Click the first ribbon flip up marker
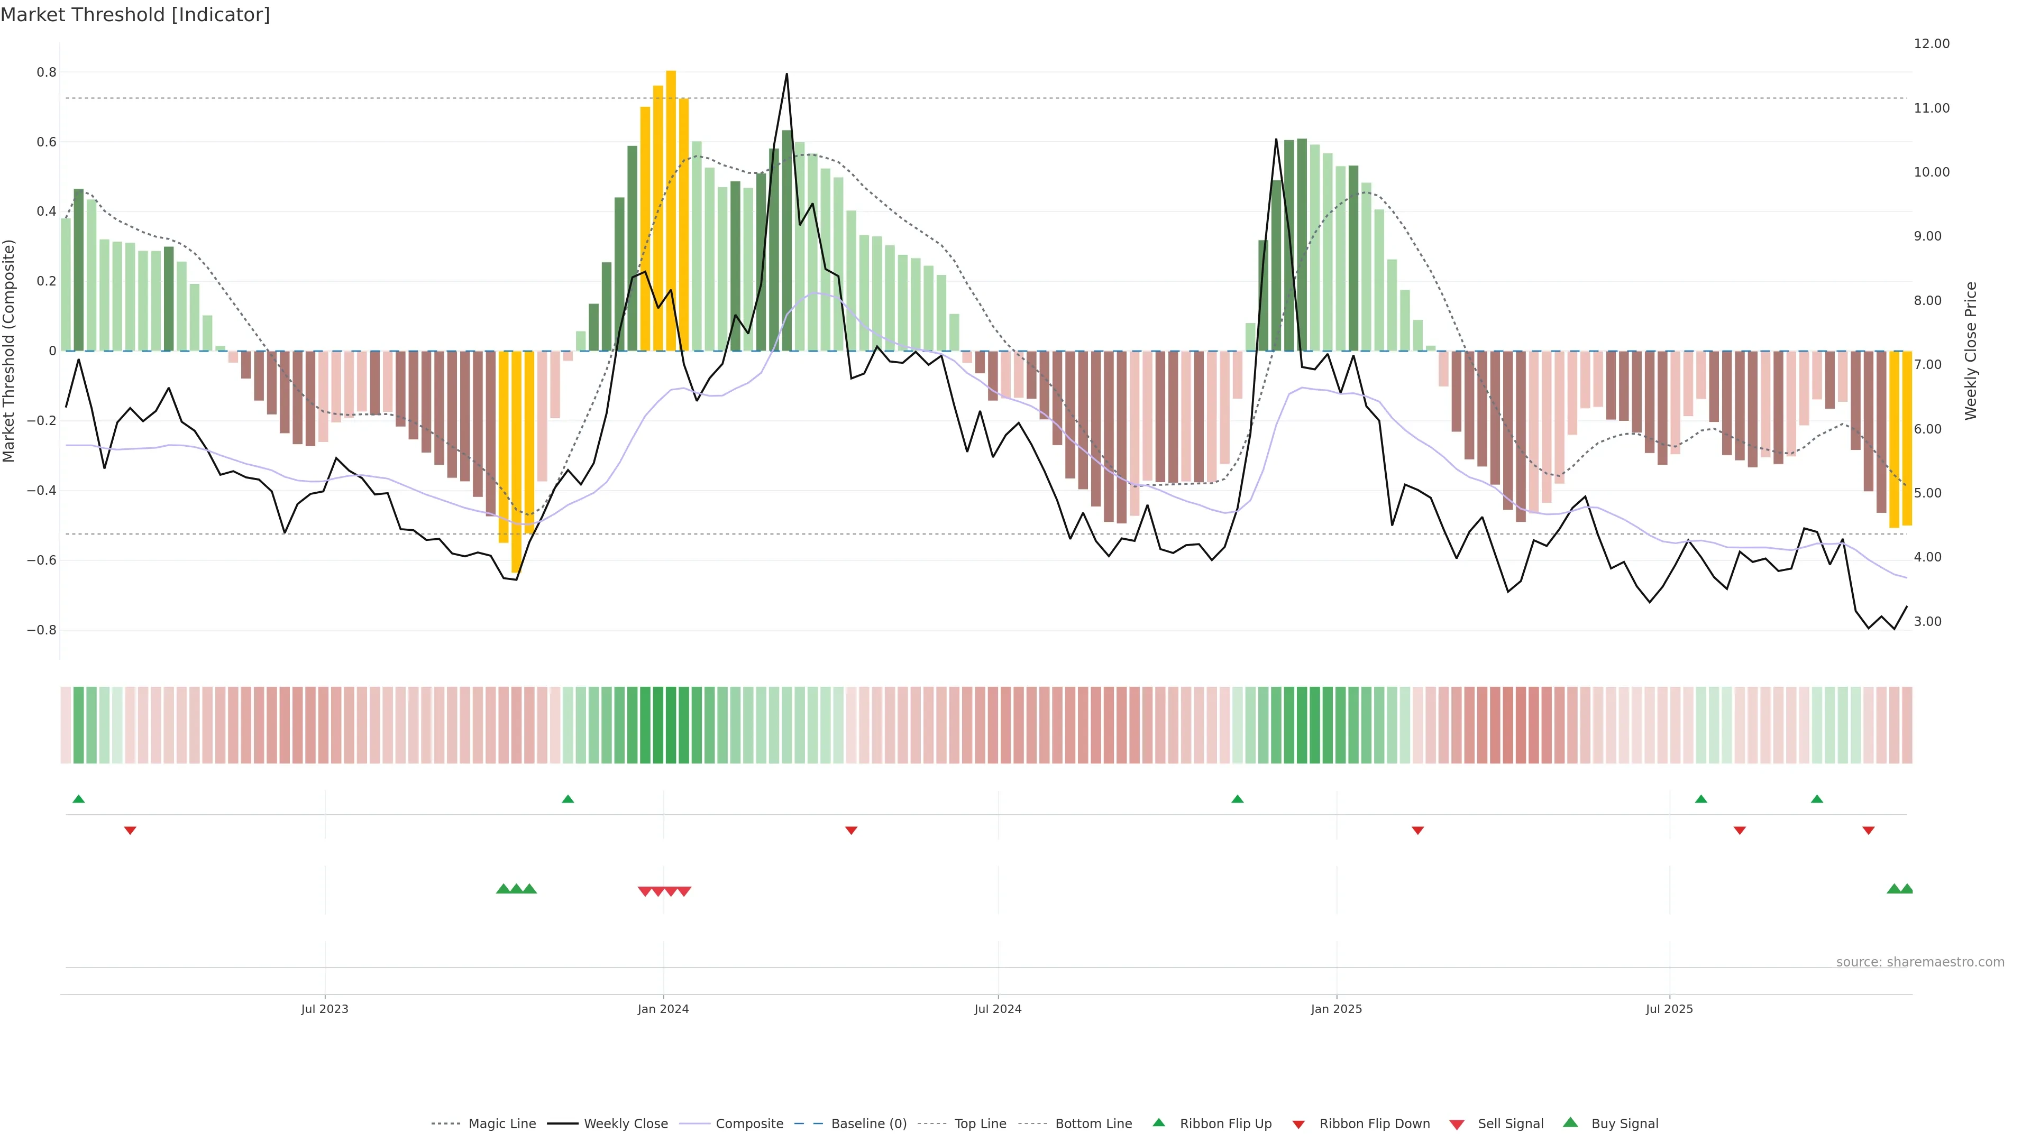This screenshot has height=1142, width=2031. click(78, 799)
